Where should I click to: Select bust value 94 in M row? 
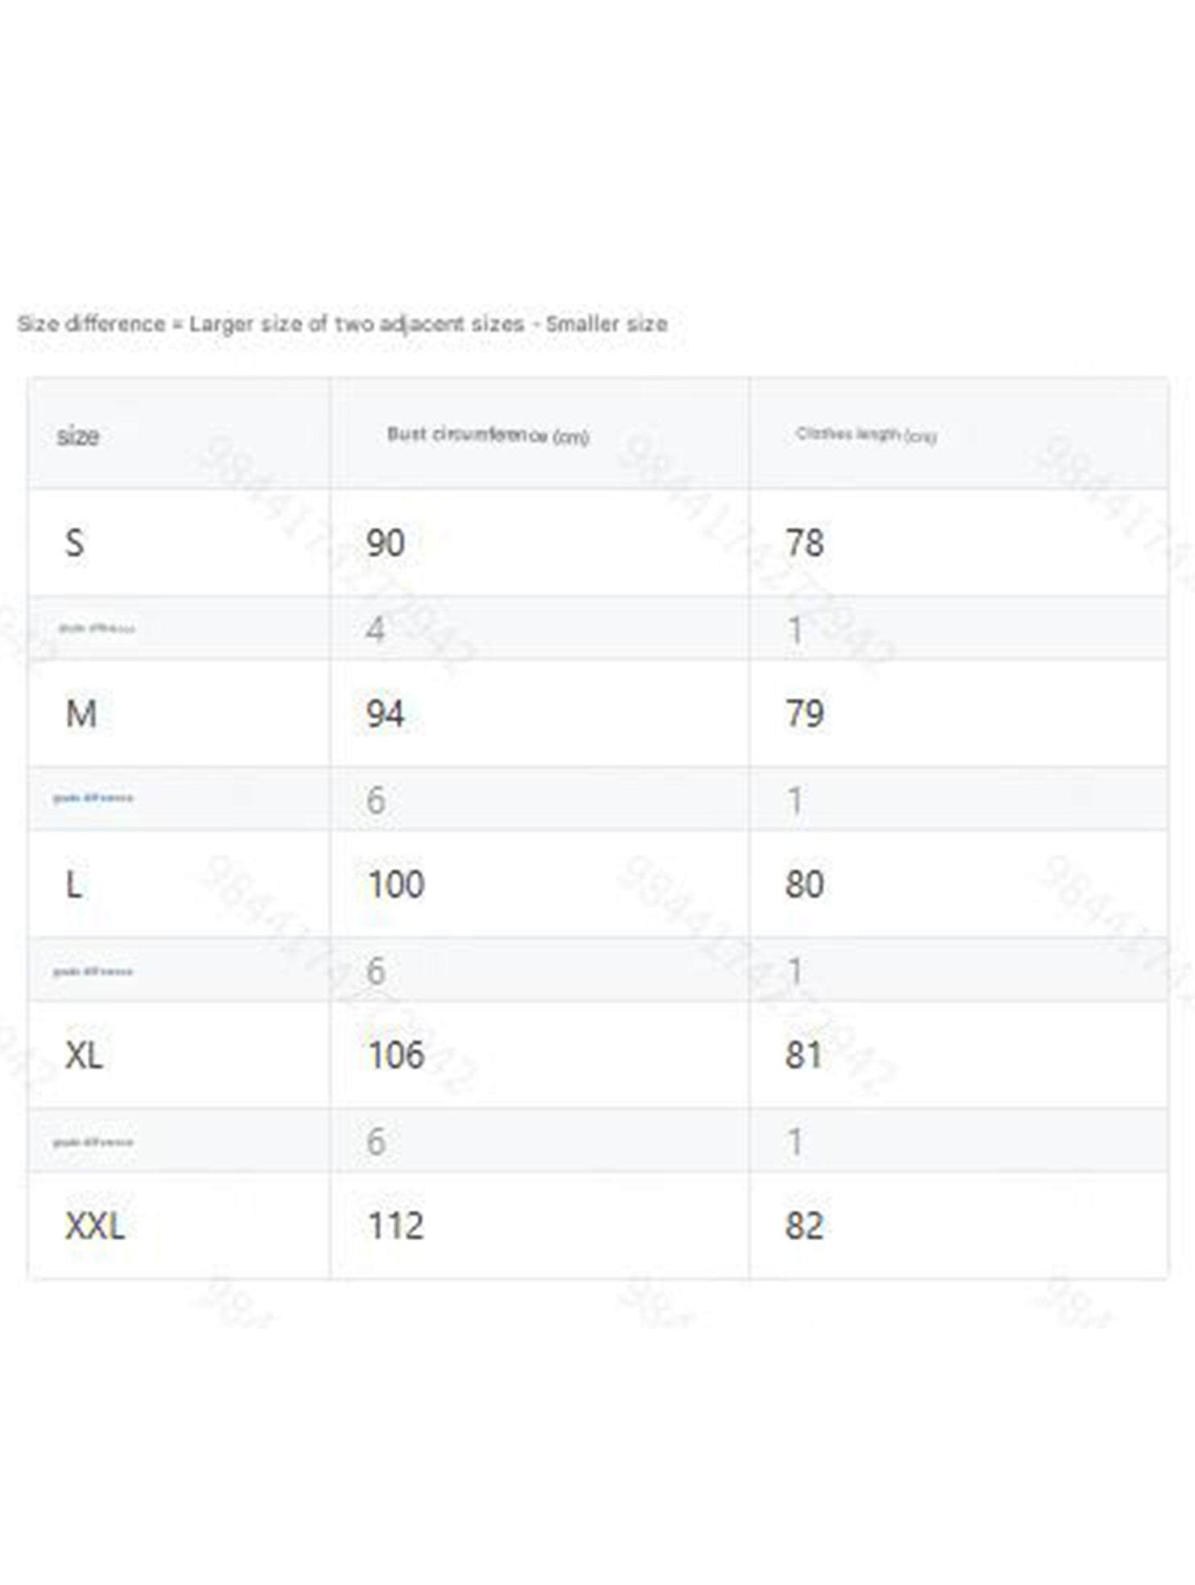click(x=385, y=714)
